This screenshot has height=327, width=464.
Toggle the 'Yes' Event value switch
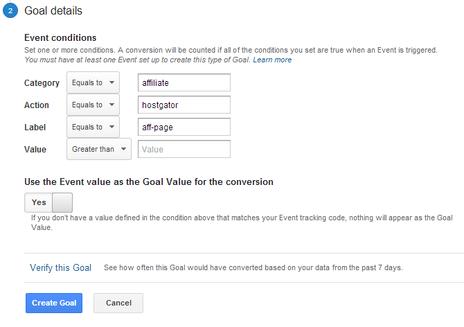point(48,202)
